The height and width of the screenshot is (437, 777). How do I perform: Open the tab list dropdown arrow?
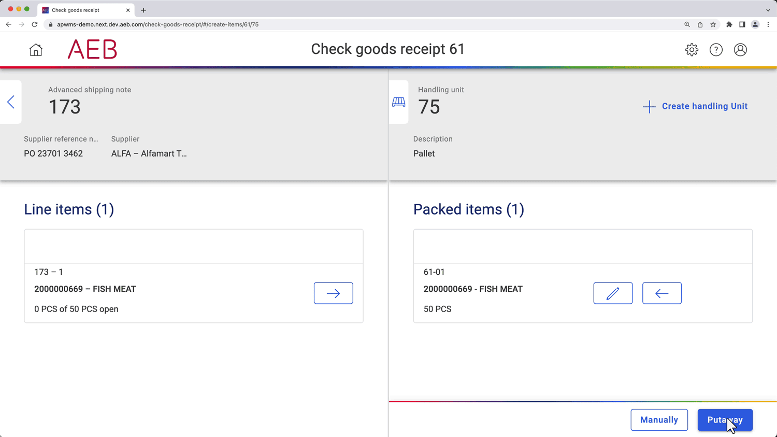(x=769, y=9)
